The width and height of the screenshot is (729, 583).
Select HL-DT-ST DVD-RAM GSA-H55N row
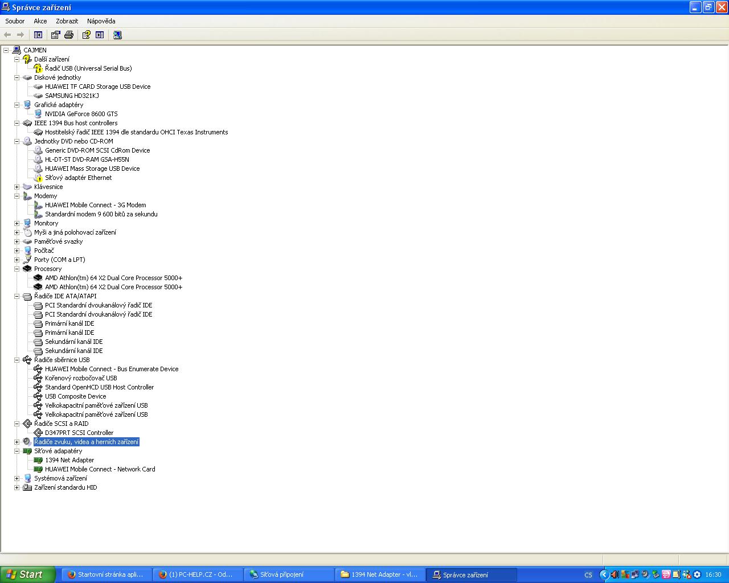click(x=87, y=159)
